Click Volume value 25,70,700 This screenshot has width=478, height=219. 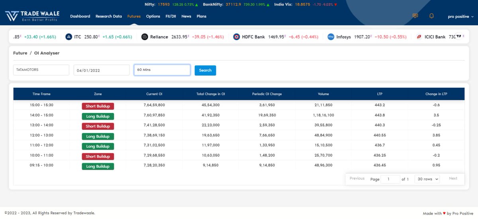click(x=323, y=155)
